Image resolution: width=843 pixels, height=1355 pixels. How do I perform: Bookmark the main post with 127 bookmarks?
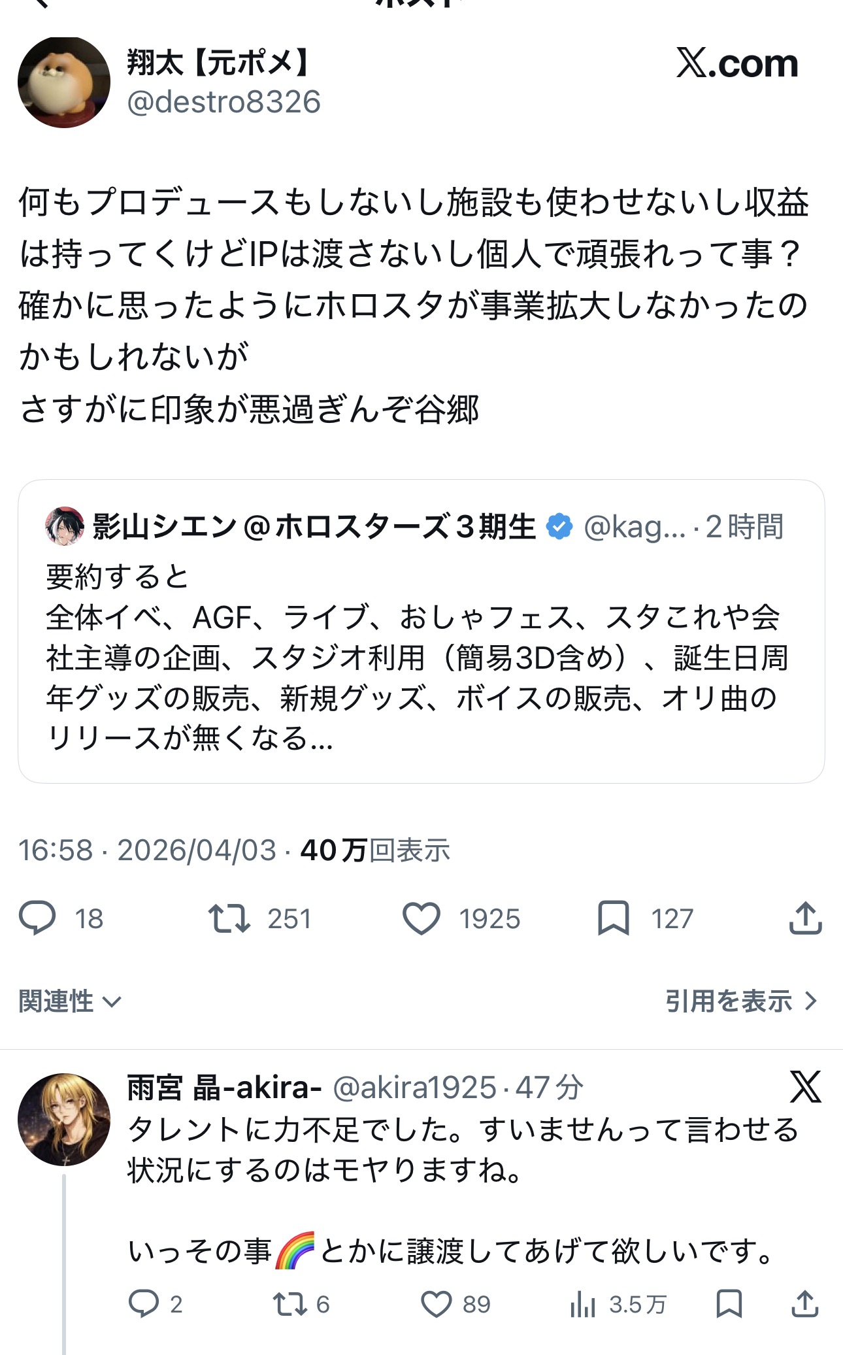[613, 918]
